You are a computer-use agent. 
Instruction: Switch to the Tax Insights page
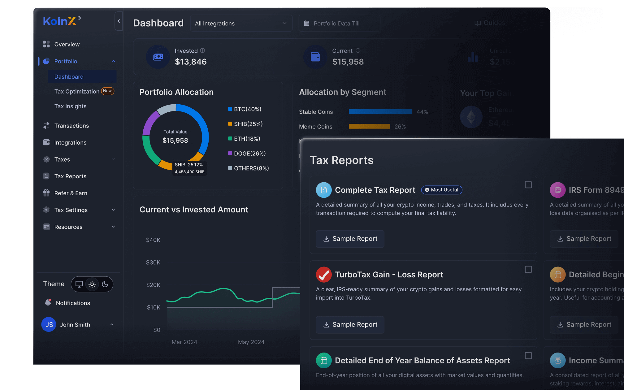click(70, 106)
